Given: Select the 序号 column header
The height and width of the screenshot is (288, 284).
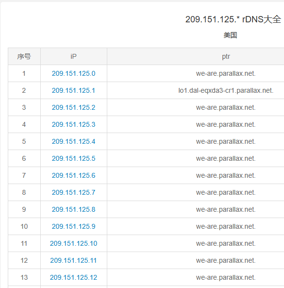Looking at the screenshot, I should (x=24, y=56).
